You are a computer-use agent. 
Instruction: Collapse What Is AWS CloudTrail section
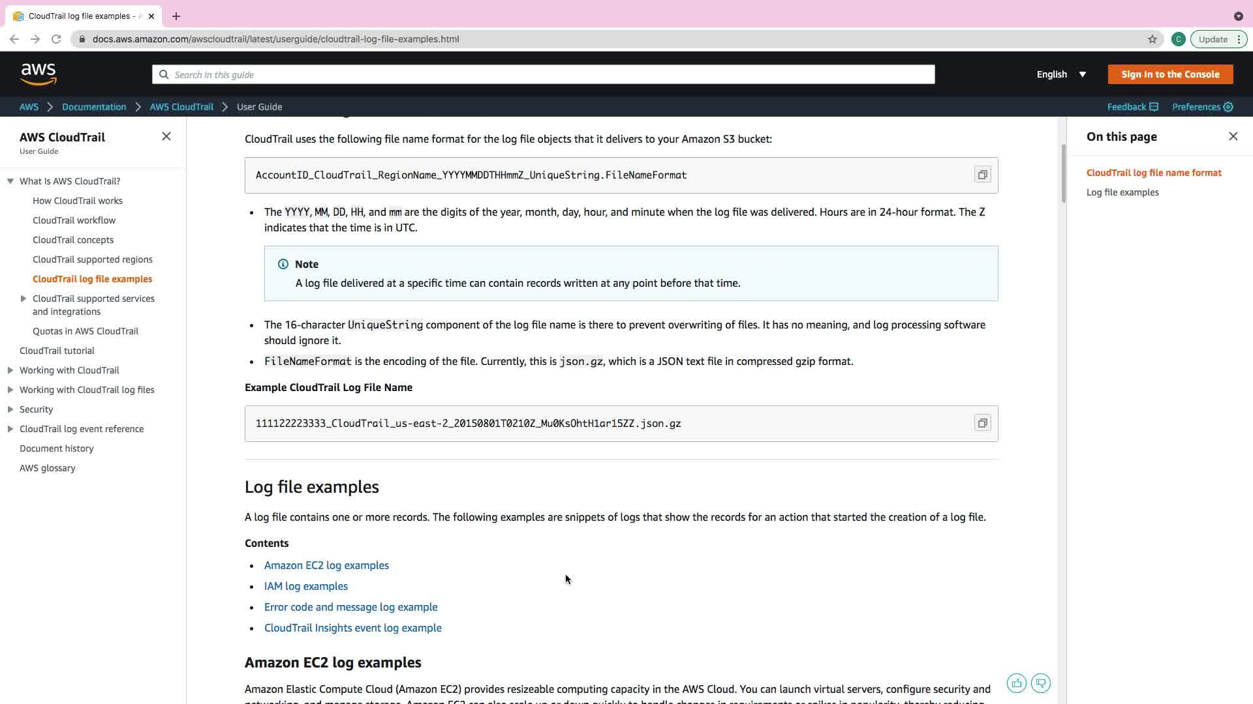pos(10,181)
